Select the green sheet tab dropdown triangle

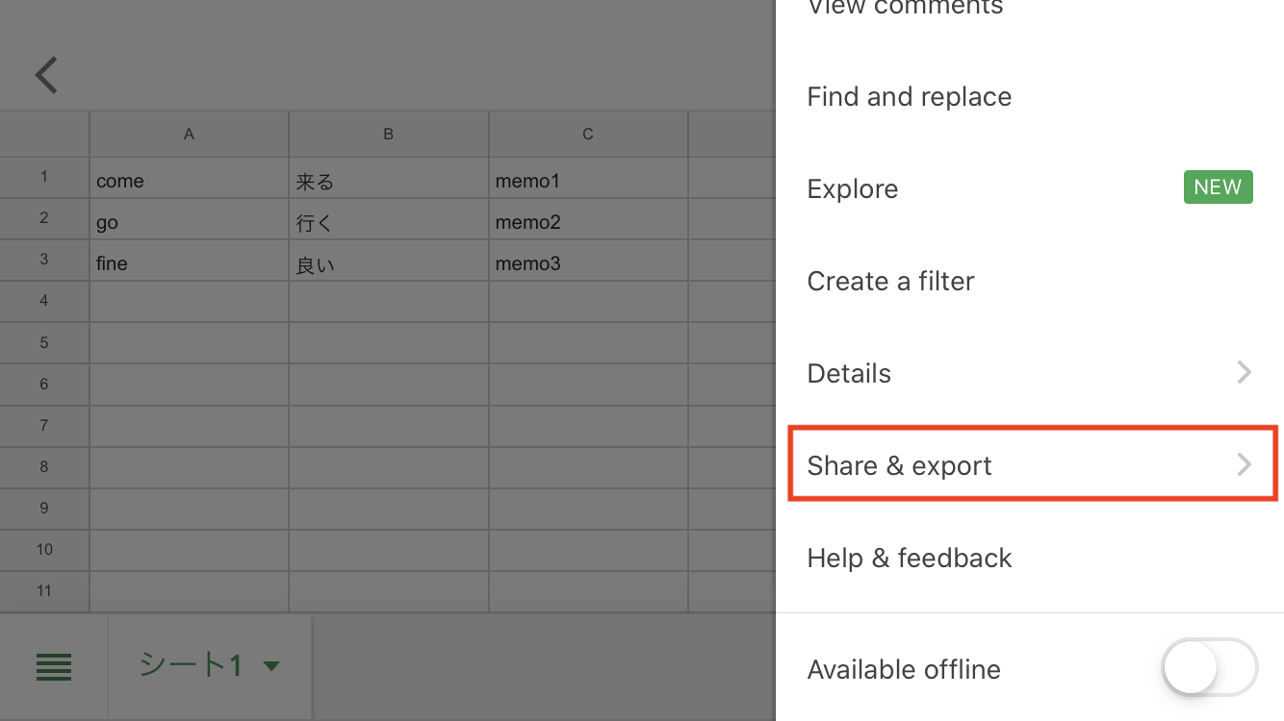(x=271, y=664)
